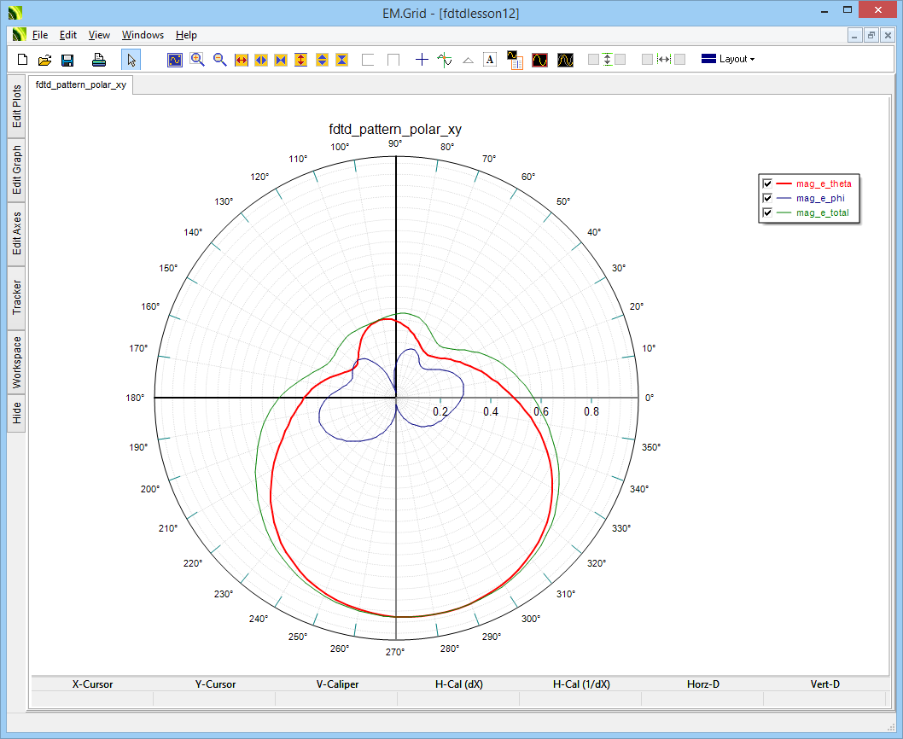Select the fdtd_pattern_polar_xy tab
Screen dimensions: 903x739
click(x=81, y=84)
